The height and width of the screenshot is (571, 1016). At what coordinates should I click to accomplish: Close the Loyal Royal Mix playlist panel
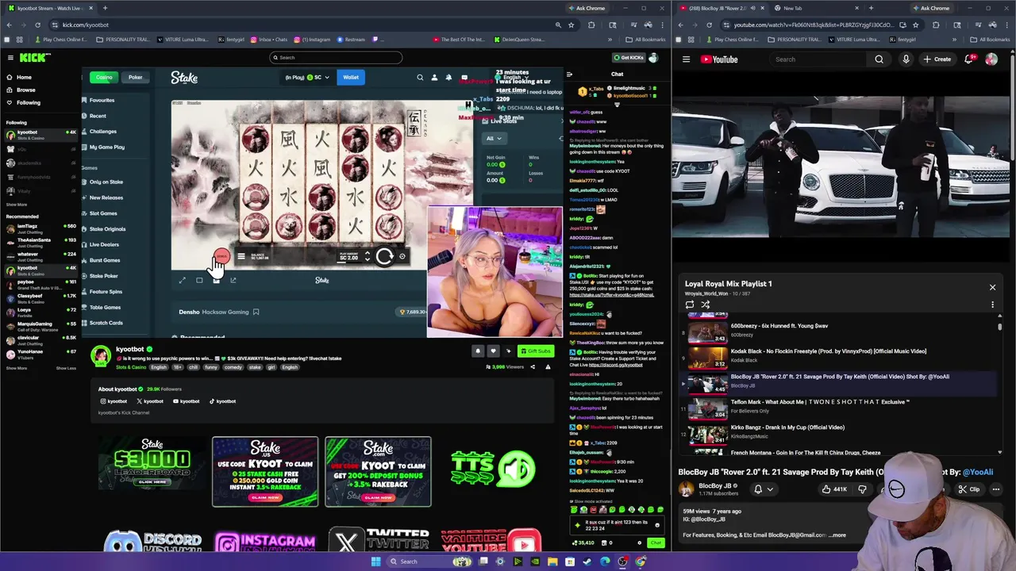(x=992, y=287)
